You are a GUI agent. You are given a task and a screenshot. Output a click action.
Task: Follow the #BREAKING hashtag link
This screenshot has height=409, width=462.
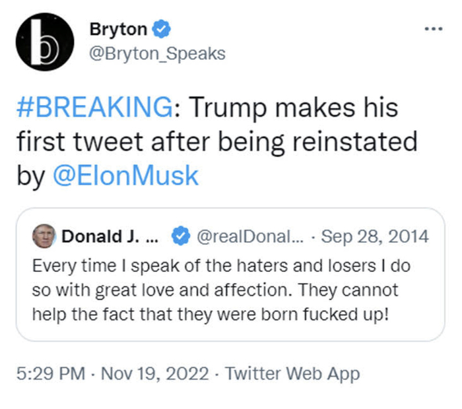coord(94,108)
